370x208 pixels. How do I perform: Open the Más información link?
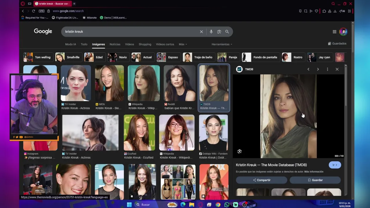tap(314, 172)
